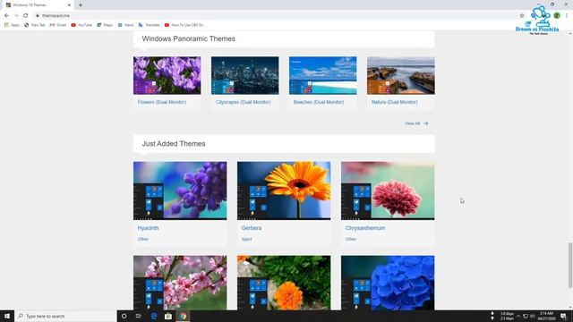Open the network icon in the tray
This screenshot has width=573, height=322.
[526, 316]
